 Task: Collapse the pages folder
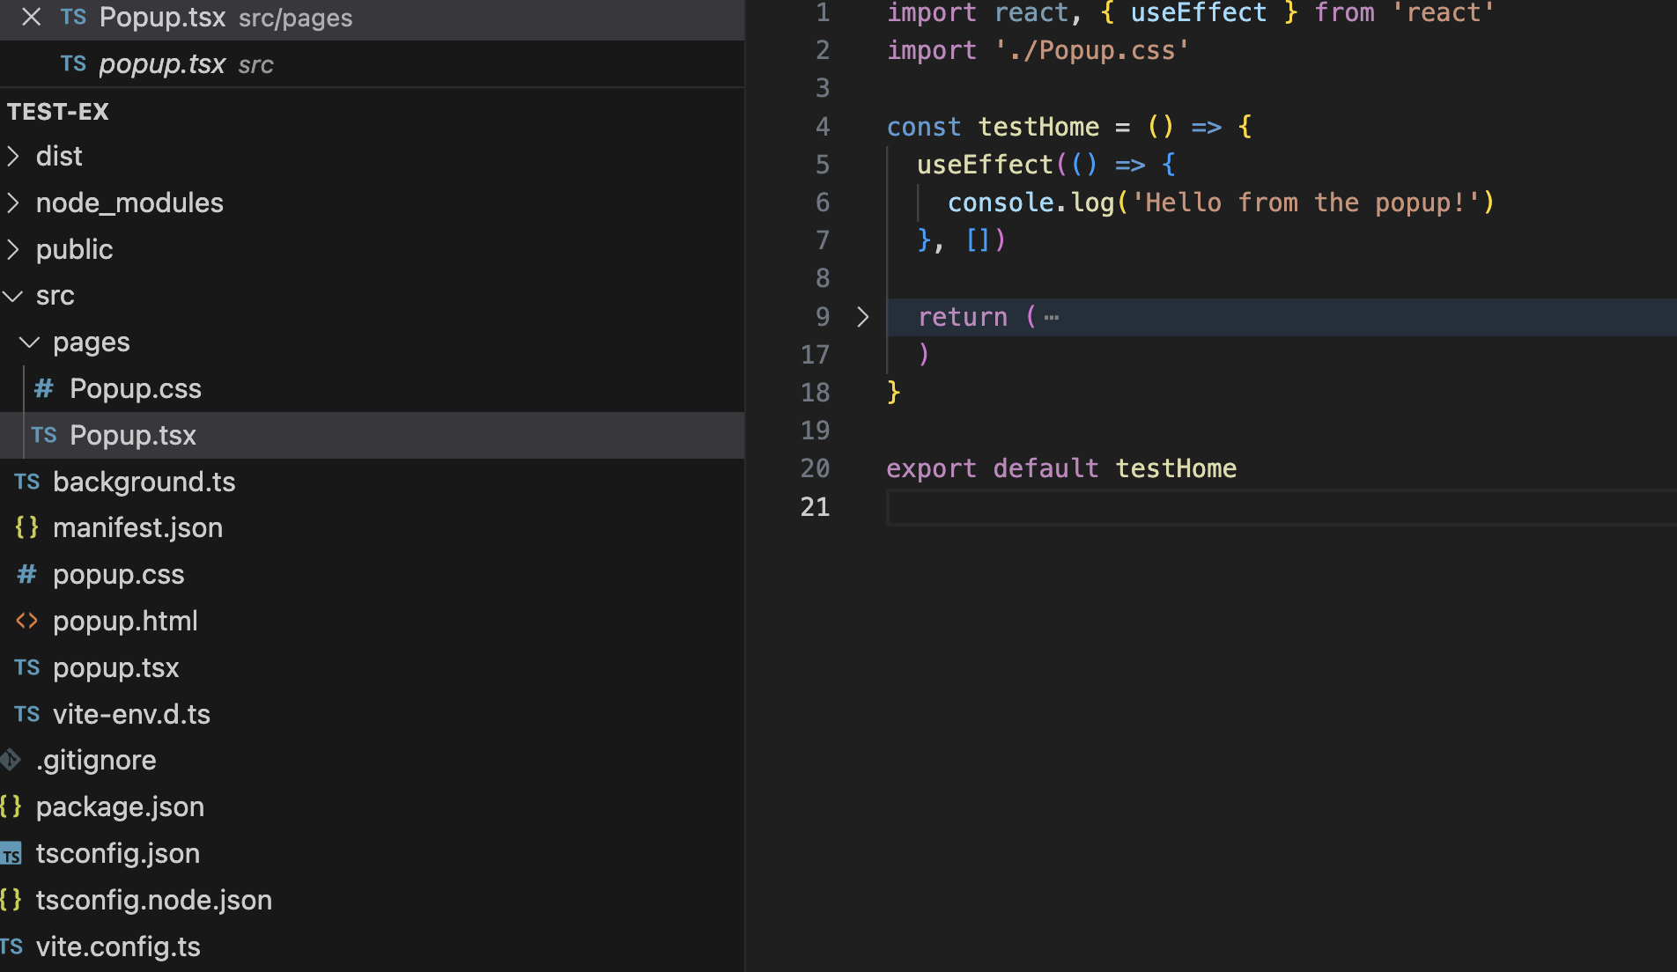point(29,342)
